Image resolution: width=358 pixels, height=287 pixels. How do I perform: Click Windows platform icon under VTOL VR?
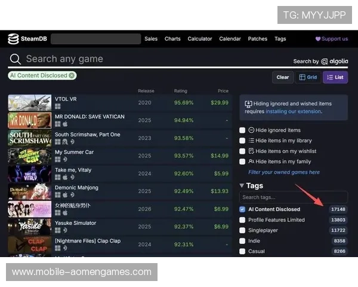pos(58,106)
